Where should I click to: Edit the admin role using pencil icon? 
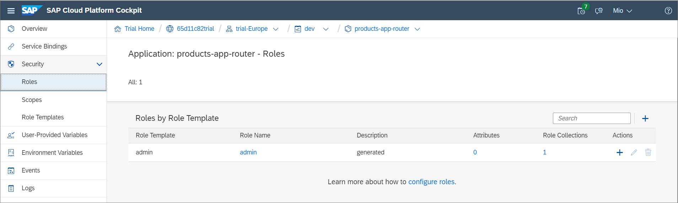[x=634, y=152]
